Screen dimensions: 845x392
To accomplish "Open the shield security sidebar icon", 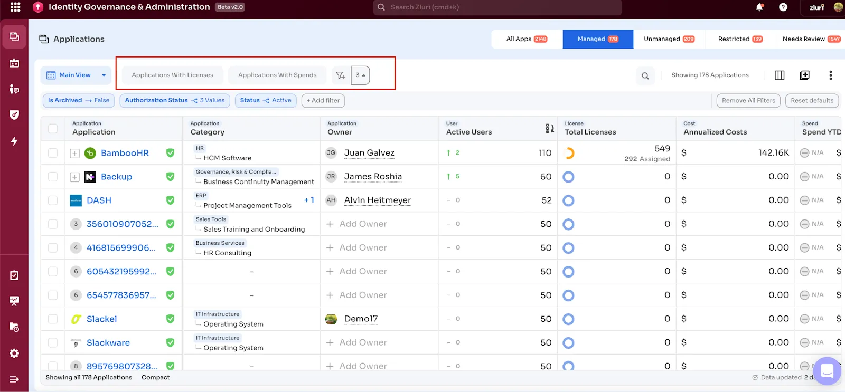I will pos(14,114).
